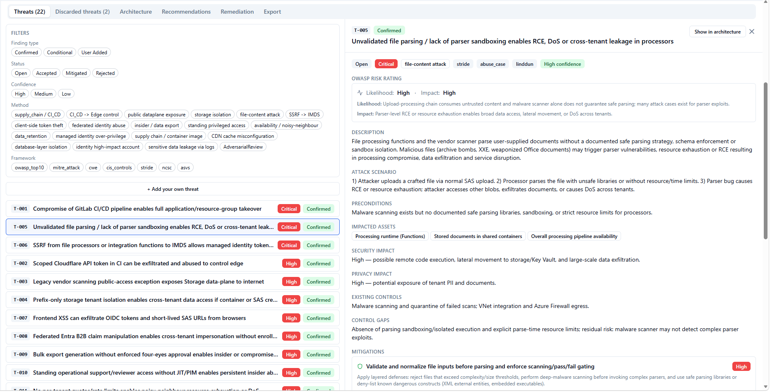Select managed identity over-privilege filter

click(91, 136)
